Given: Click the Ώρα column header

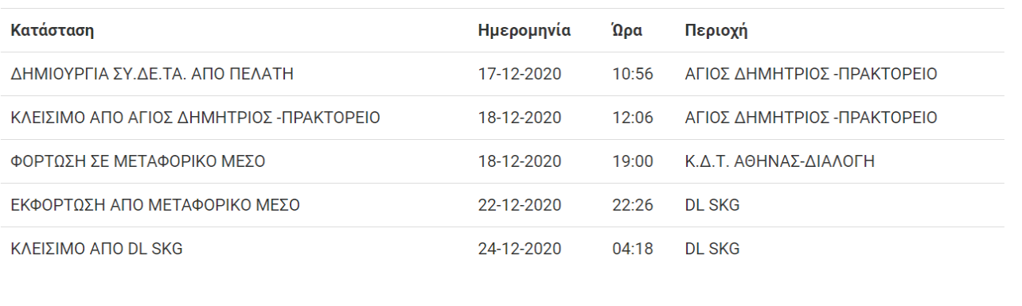Looking at the screenshot, I should coord(627,31).
